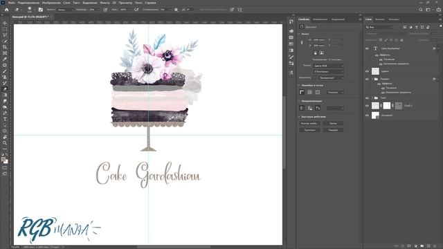443x249 pixels.
Task: Hide the Слой 1 layer
Action: click(367, 106)
